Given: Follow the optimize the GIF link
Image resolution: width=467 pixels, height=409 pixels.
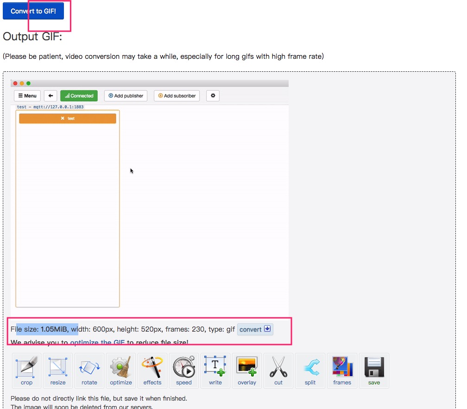Looking at the screenshot, I should click(97, 342).
